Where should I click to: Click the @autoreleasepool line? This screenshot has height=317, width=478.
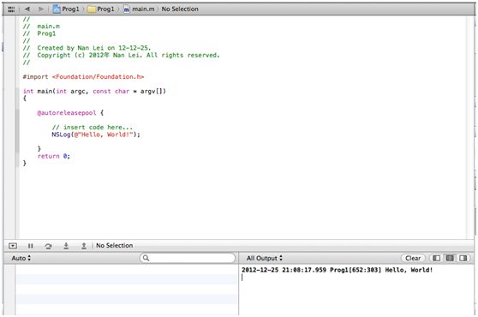coord(70,113)
